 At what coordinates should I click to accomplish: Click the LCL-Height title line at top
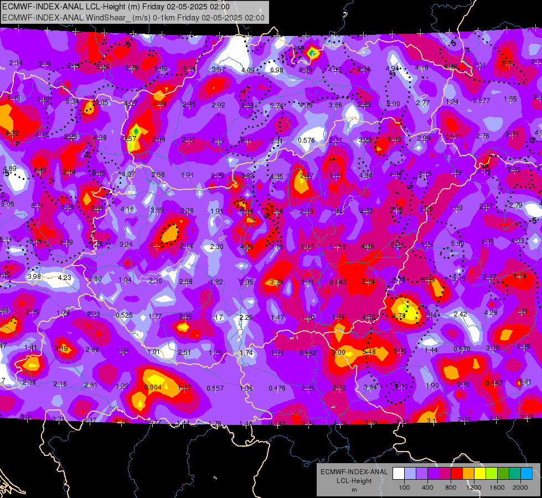116,7
